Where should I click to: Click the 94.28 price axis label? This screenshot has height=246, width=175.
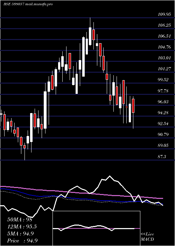[163, 113]
